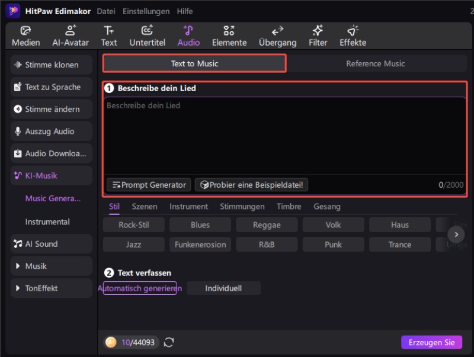Switch to the Szenen tab
This screenshot has width=474, height=357.
[x=145, y=207]
